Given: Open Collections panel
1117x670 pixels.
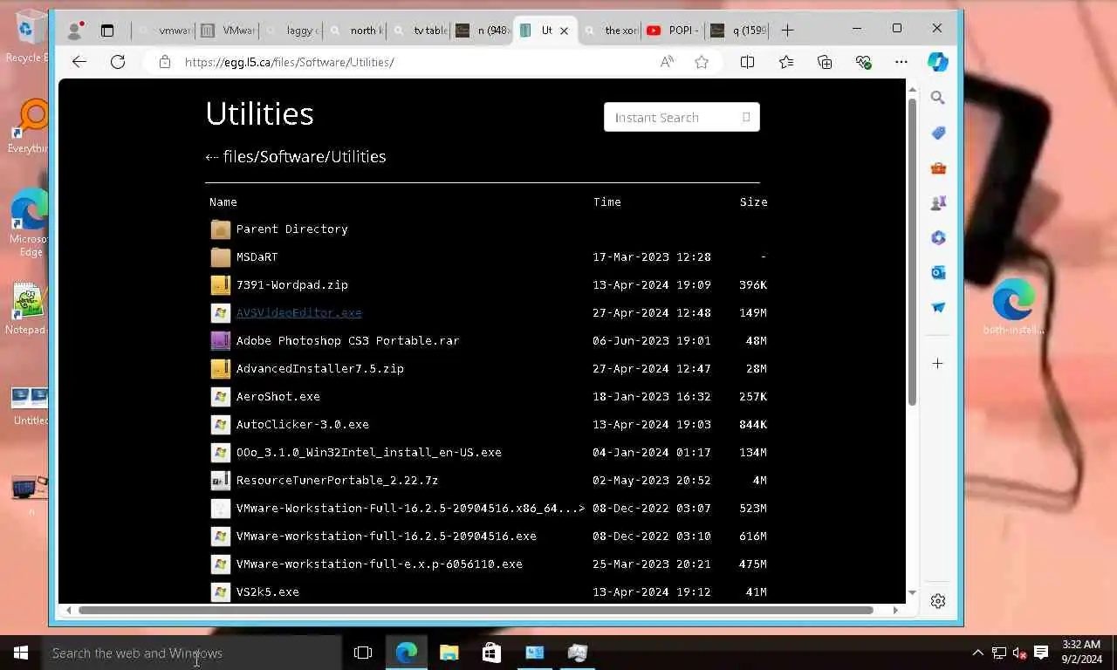Looking at the screenshot, I should (x=825, y=62).
